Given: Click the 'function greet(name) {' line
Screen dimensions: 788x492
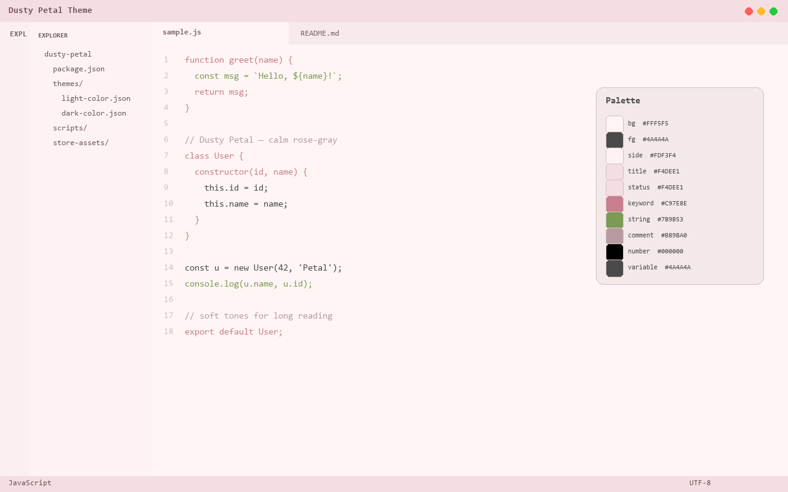Looking at the screenshot, I should pos(239,60).
